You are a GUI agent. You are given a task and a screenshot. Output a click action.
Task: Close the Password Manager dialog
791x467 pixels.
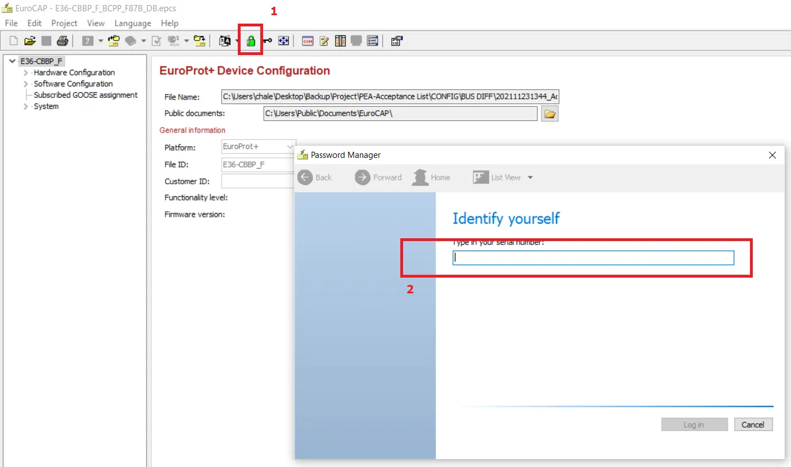pos(772,155)
